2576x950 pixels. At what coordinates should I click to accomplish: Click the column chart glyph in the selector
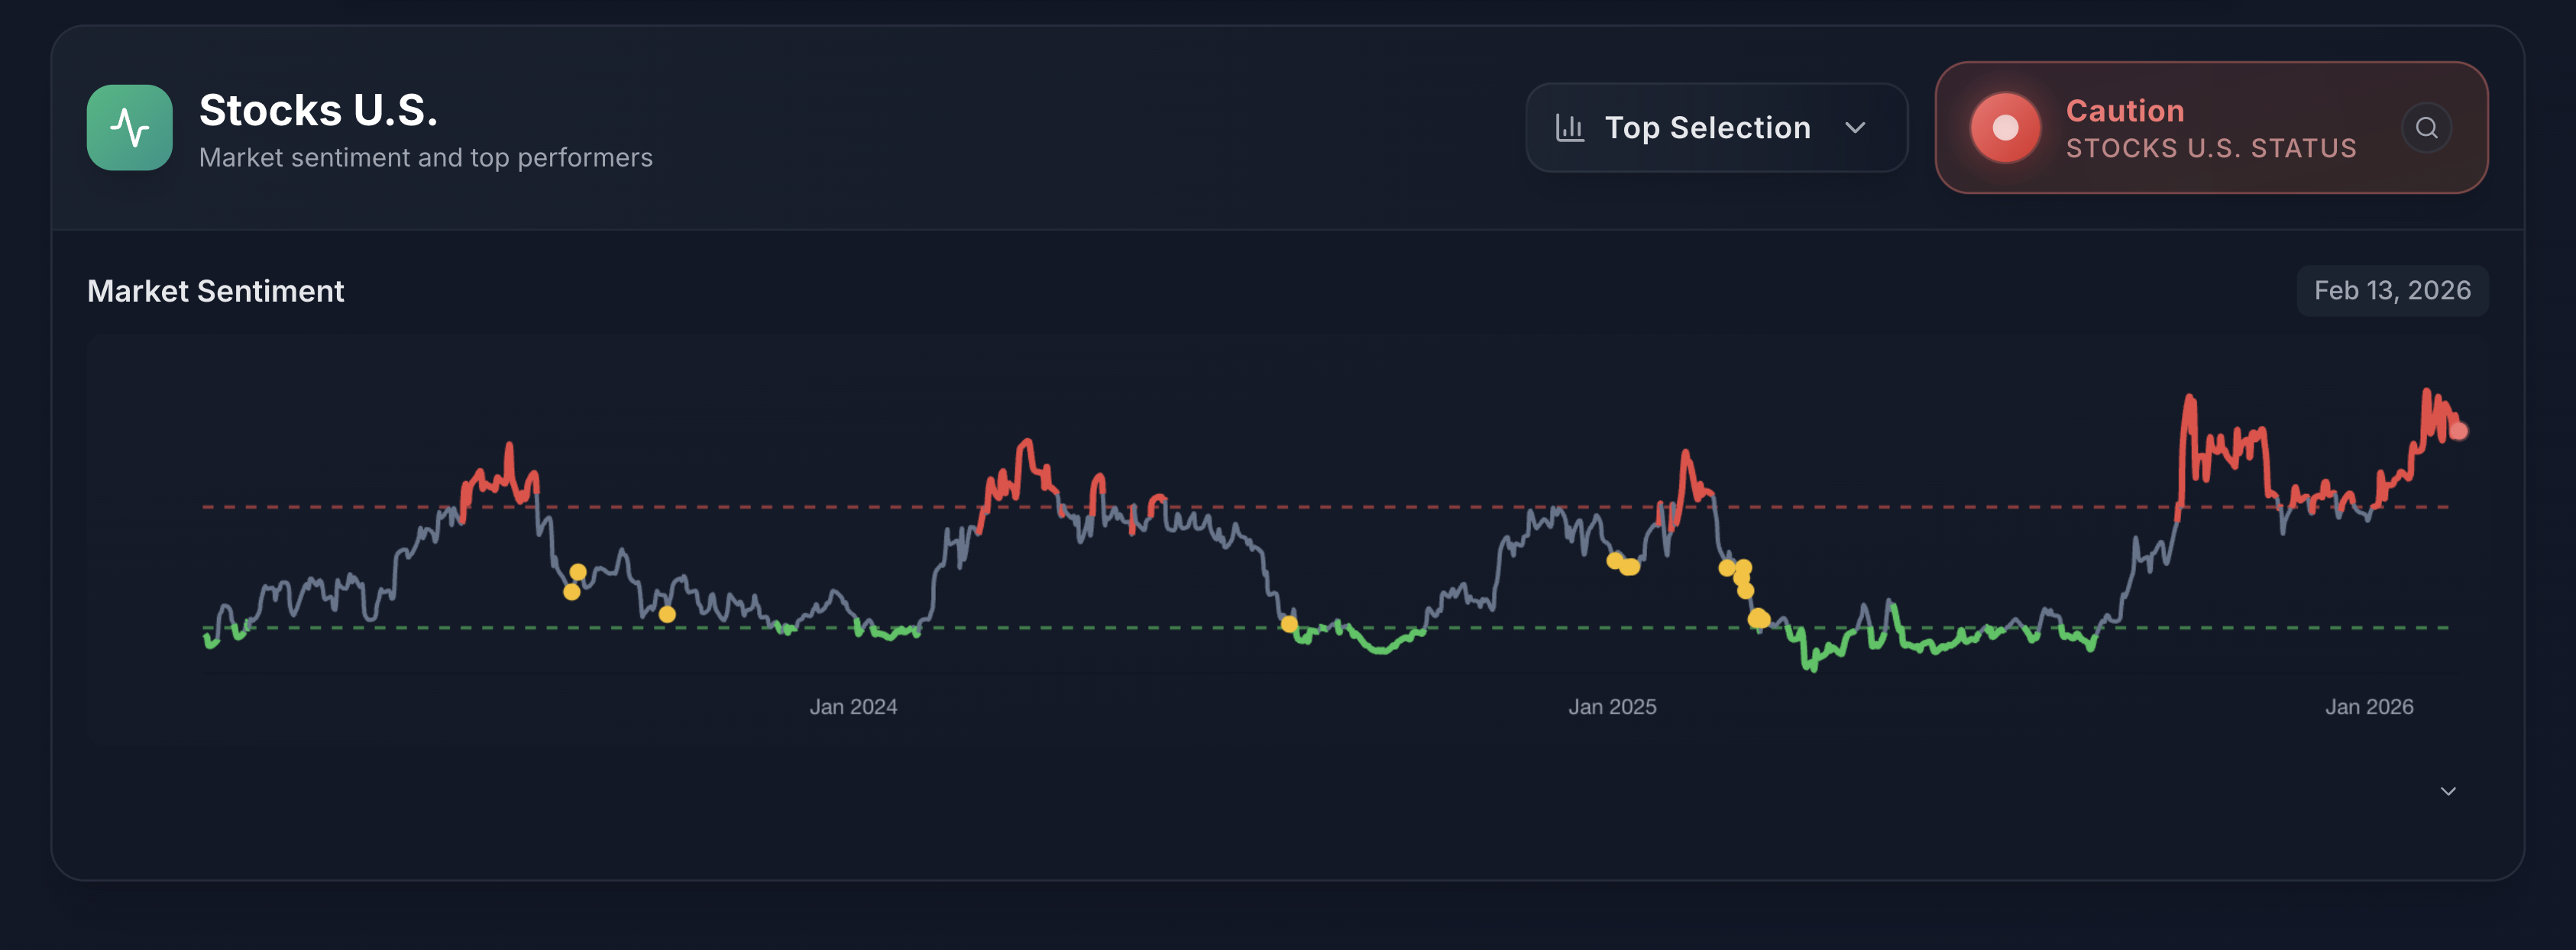(1568, 127)
